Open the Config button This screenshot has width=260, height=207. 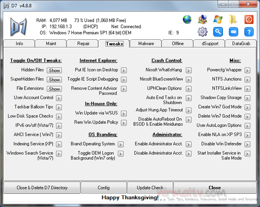(104, 188)
